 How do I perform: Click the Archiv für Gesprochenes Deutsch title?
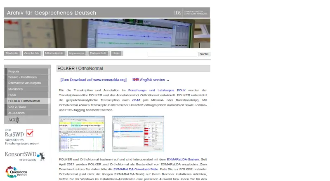click(51, 13)
